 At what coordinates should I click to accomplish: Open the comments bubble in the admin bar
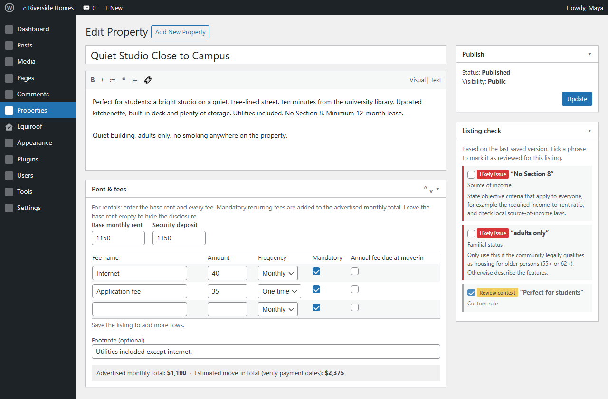point(89,8)
